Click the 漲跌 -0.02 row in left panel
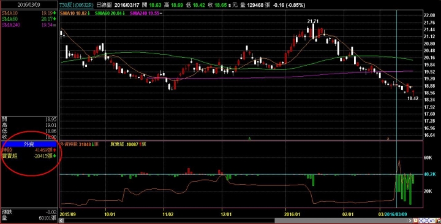Screen dimensions: 441x224 [29, 212]
